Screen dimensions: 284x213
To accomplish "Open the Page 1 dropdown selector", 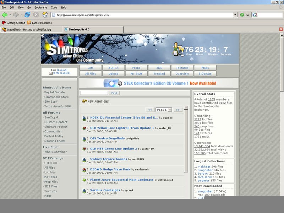I will pos(164,110).
